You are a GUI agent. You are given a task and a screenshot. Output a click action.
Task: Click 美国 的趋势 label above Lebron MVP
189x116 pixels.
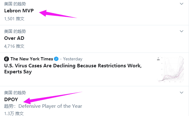15,4
